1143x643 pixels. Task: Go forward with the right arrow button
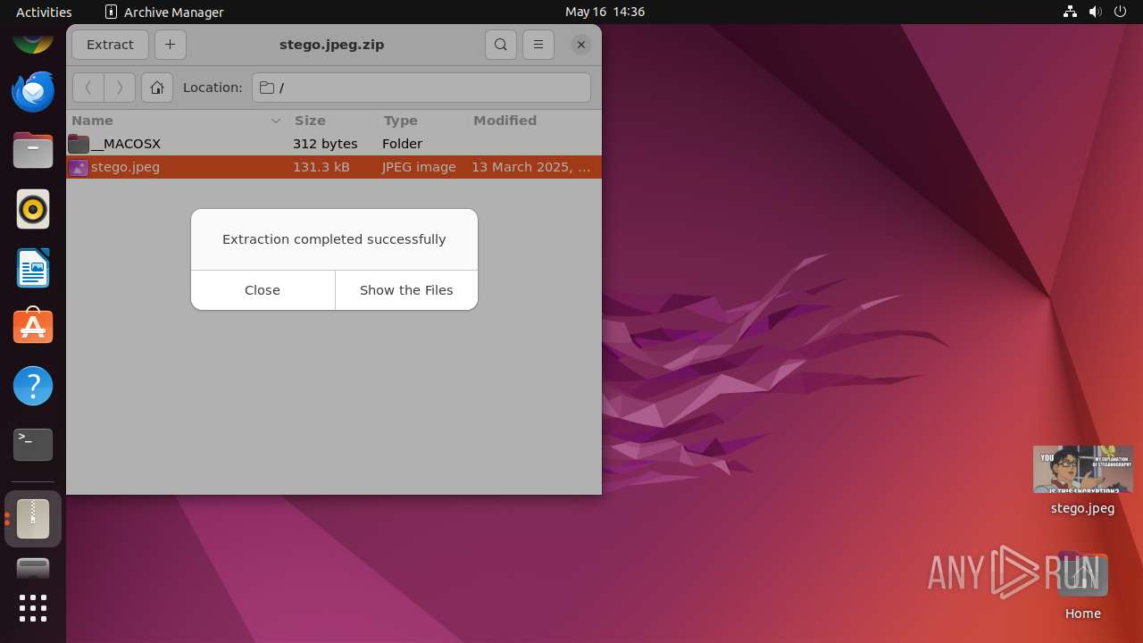pos(120,88)
